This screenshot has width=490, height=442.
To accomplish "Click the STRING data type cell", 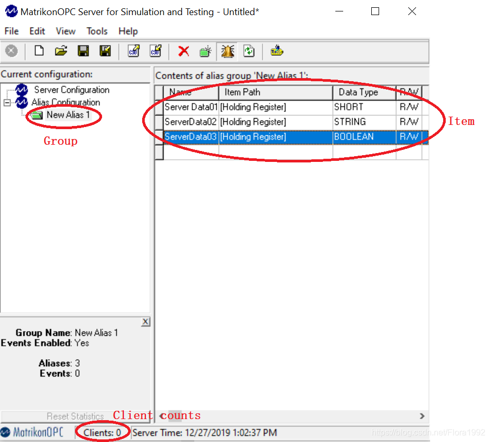I will point(365,122).
